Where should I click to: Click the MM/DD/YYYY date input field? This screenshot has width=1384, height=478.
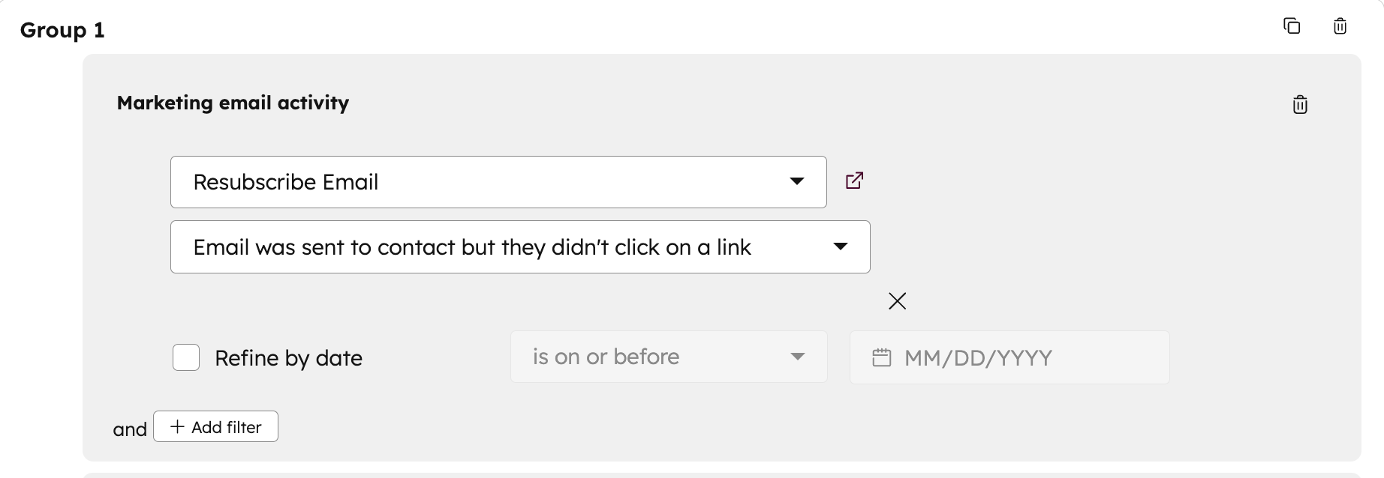1009,357
